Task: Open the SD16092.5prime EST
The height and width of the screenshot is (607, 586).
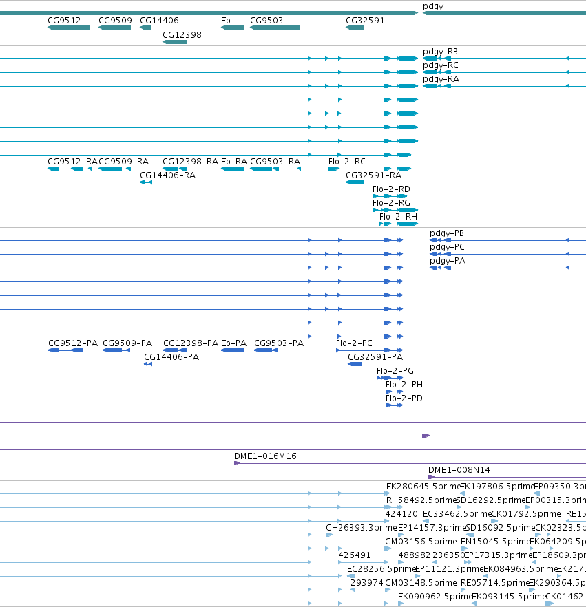Action: (470, 535)
